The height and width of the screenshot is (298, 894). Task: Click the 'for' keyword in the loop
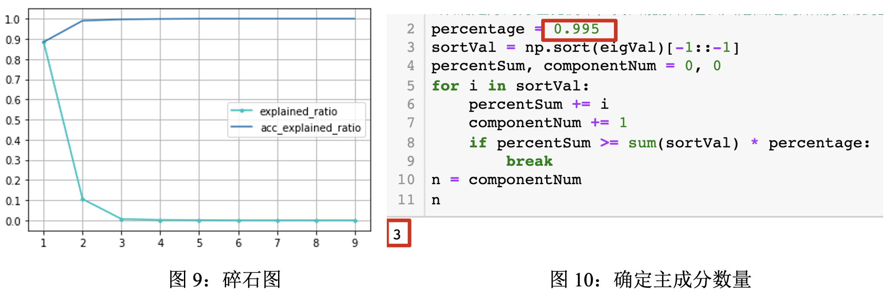[x=445, y=86]
